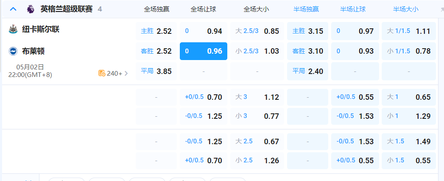Viewport: 444px width, 181px height.
Task: Pick -0/0.5 1.25 beside 大 2.5
Action: (203, 142)
